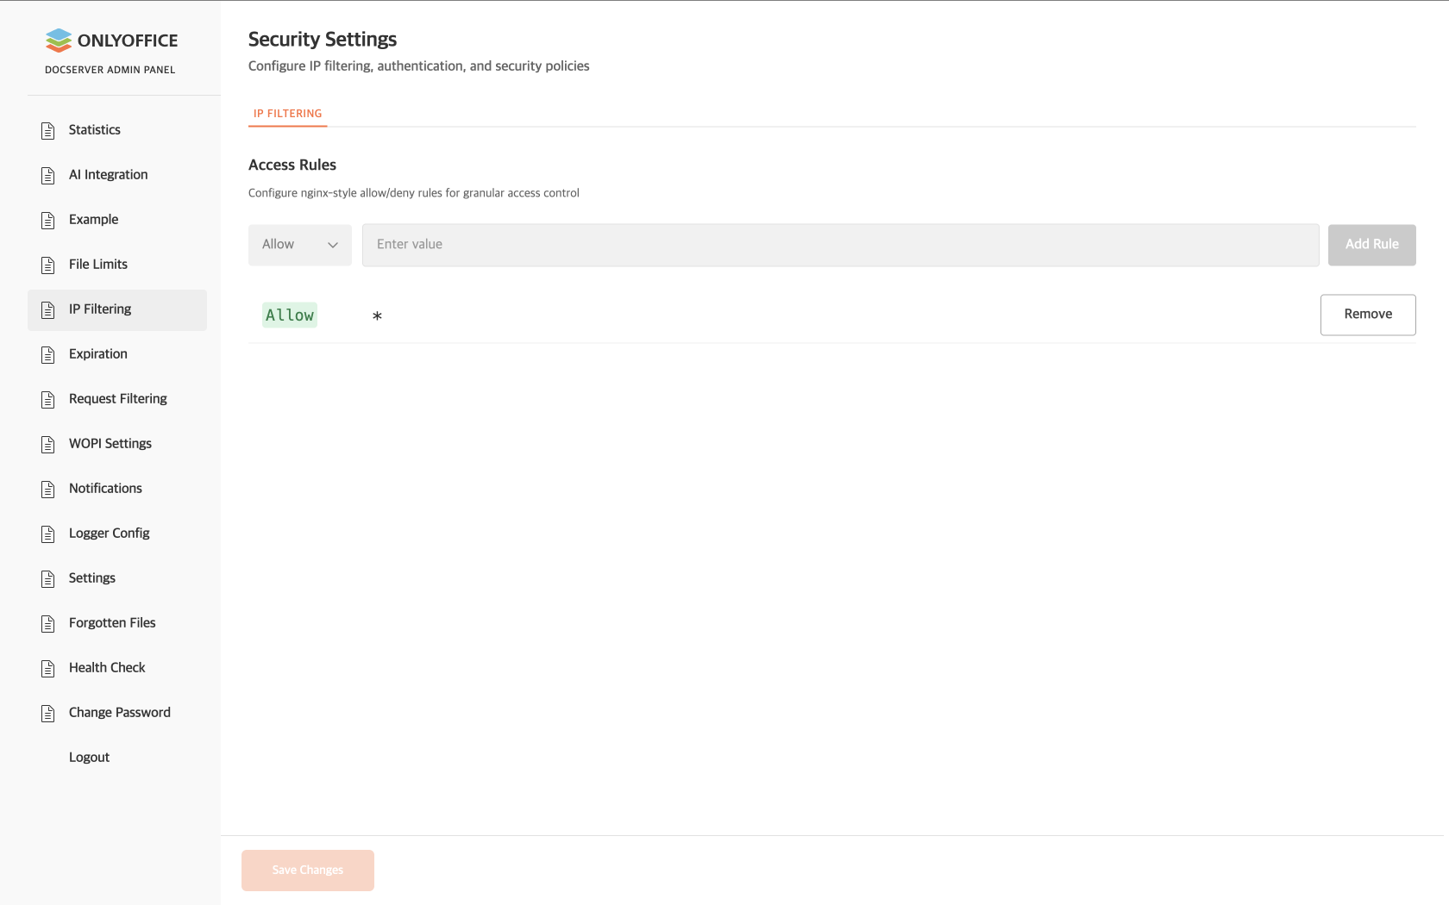The image size is (1449, 905).
Task: Click the ONLYOFFICE logo icon
Action: click(x=59, y=41)
